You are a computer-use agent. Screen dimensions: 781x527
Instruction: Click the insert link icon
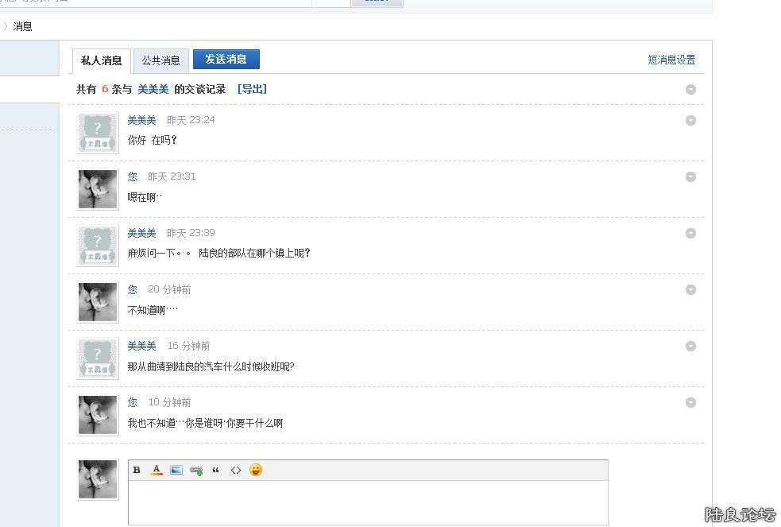(196, 471)
